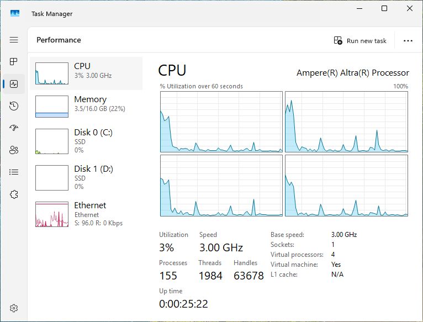Screen dimensions: 423x322
Task: Select Disk 1 (D:) performance item
Action: [86, 177]
